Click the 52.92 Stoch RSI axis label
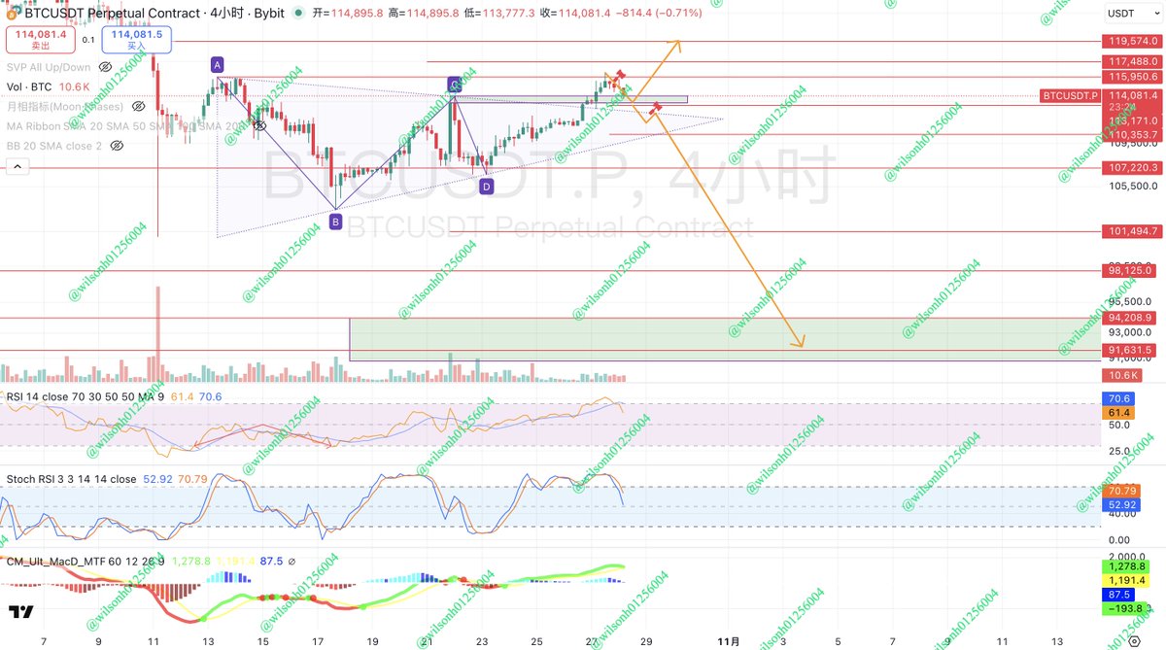 [x=1120, y=505]
